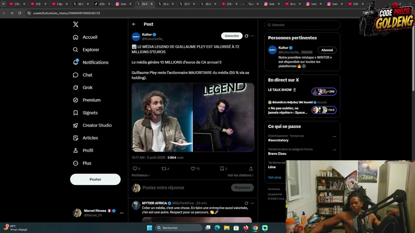Open Task View on the taskbar
This screenshot has height=233, width=415.
point(208,228)
